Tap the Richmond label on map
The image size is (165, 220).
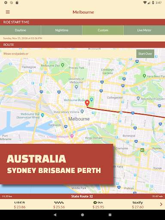129,136
